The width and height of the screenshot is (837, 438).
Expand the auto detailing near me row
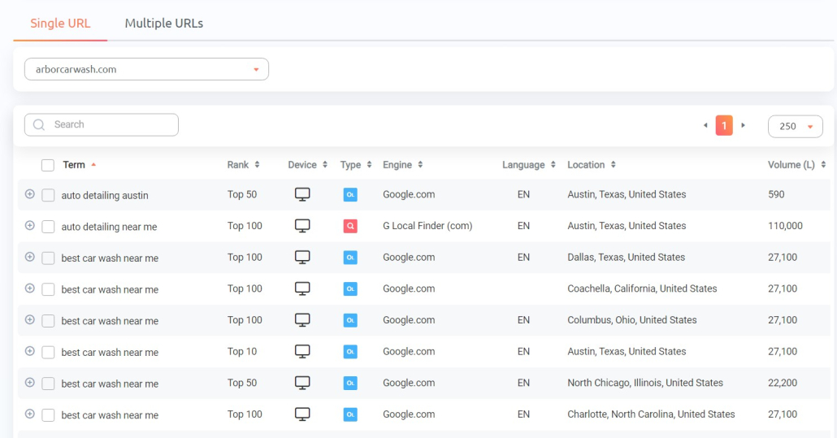(x=30, y=226)
